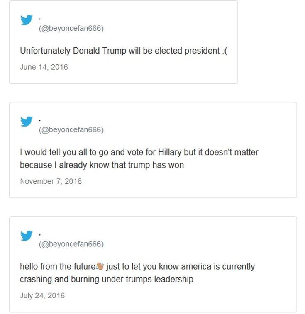Open the July 24, 2016 date link
The height and width of the screenshot is (314, 305).
(42, 296)
